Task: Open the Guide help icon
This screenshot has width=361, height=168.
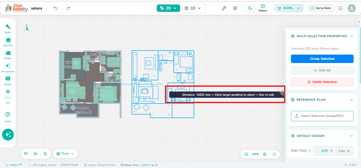Action: coord(8,117)
